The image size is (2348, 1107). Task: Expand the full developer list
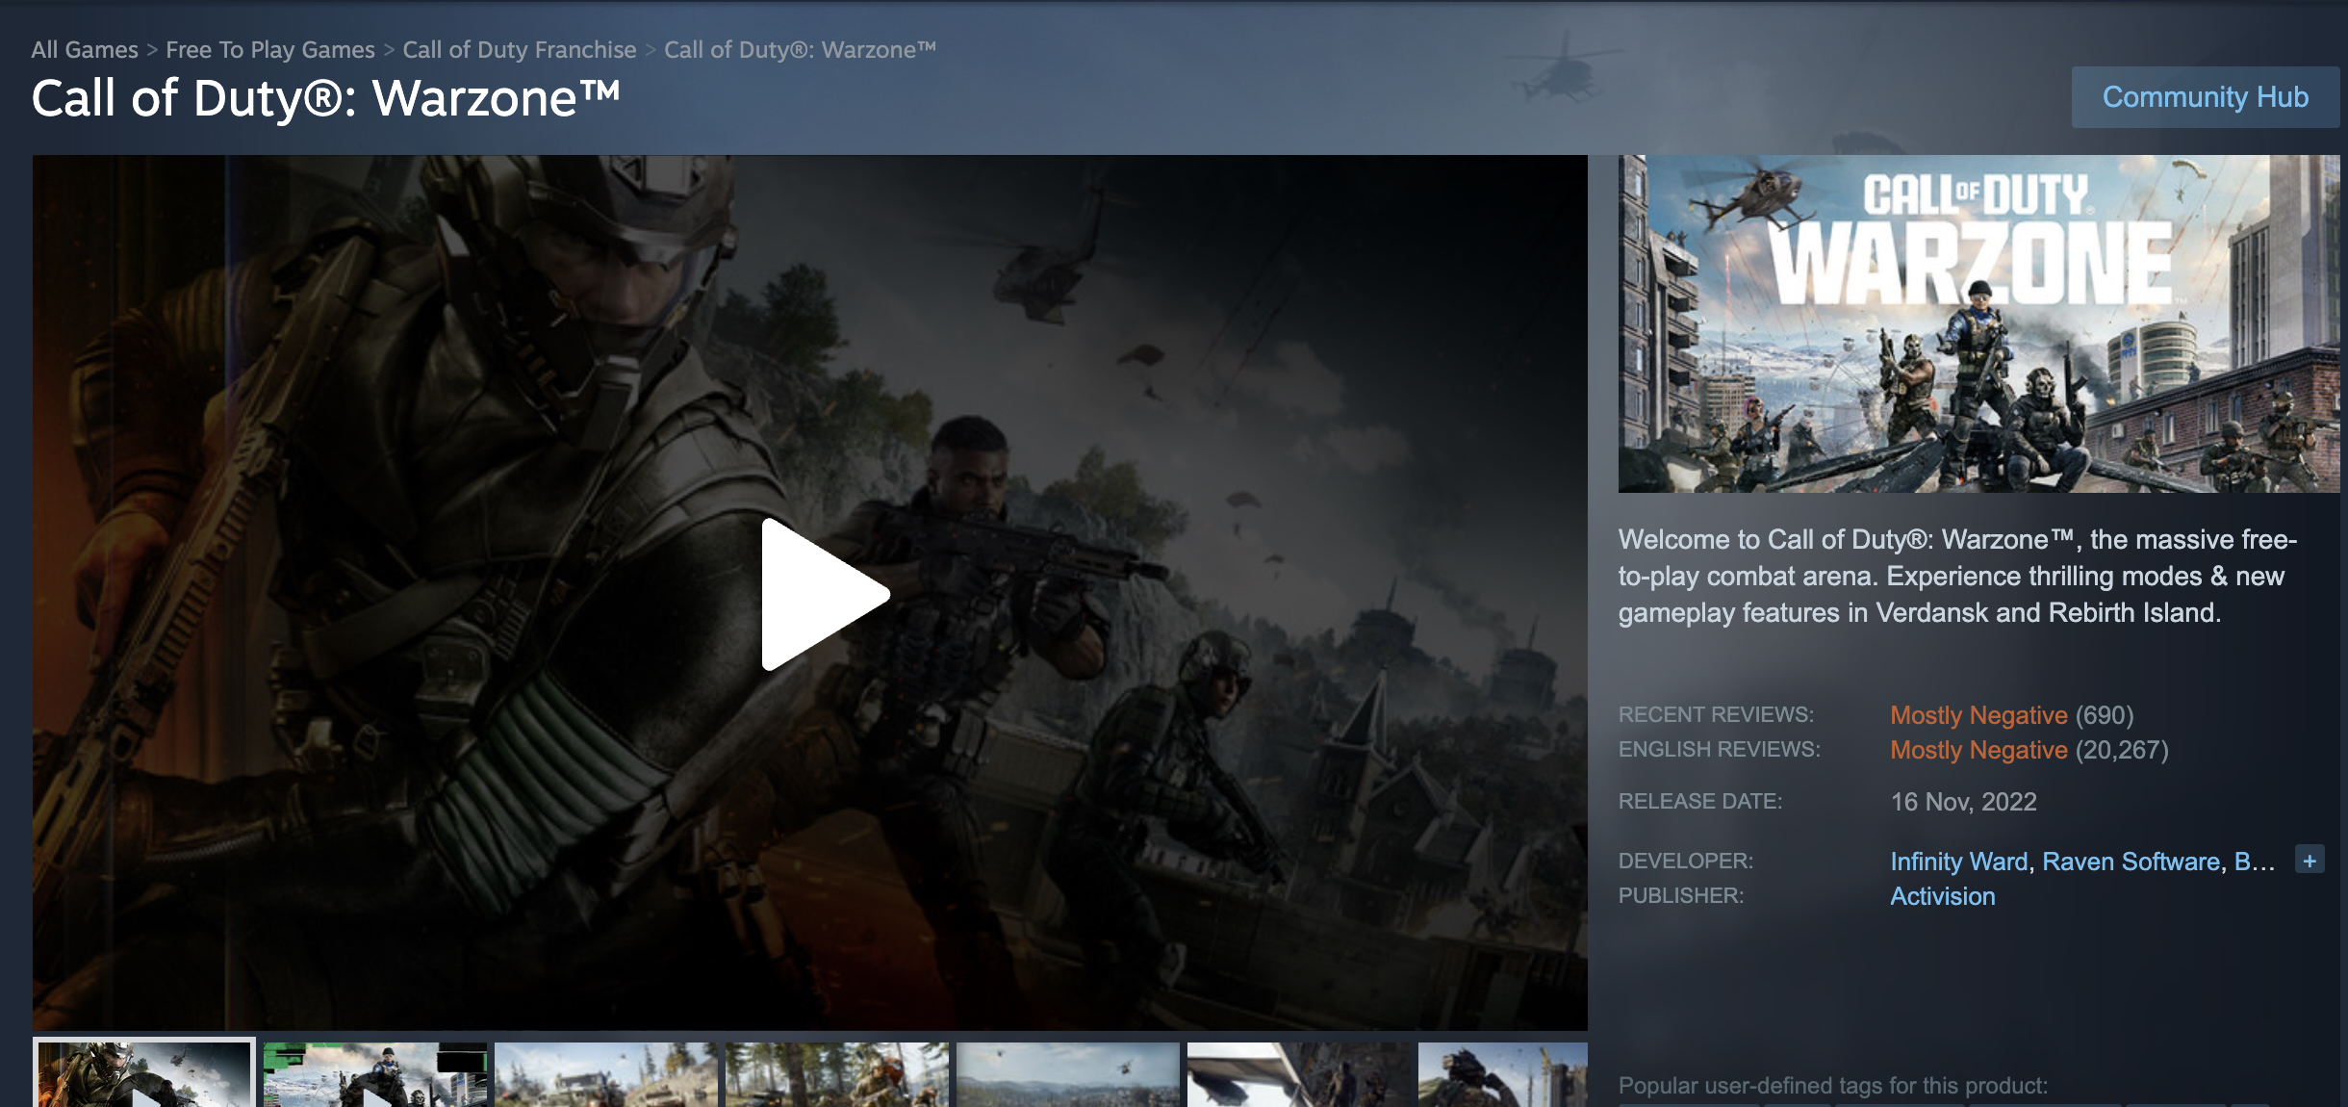[2310, 861]
